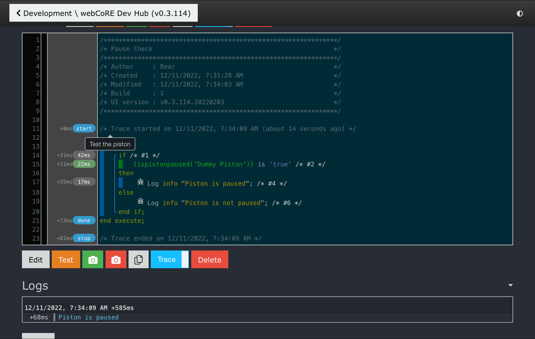
Task: Click bug icon beside "Piston is paused" log
Action: (x=141, y=182)
